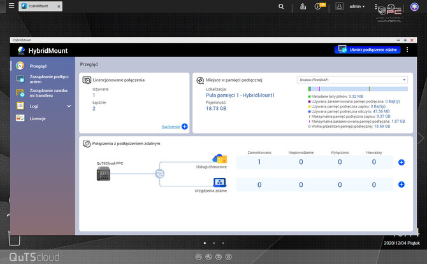The width and height of the screenshot is (427, 264).
Task: Open the desktop trash bin
Action: click(x=14, y=239)
